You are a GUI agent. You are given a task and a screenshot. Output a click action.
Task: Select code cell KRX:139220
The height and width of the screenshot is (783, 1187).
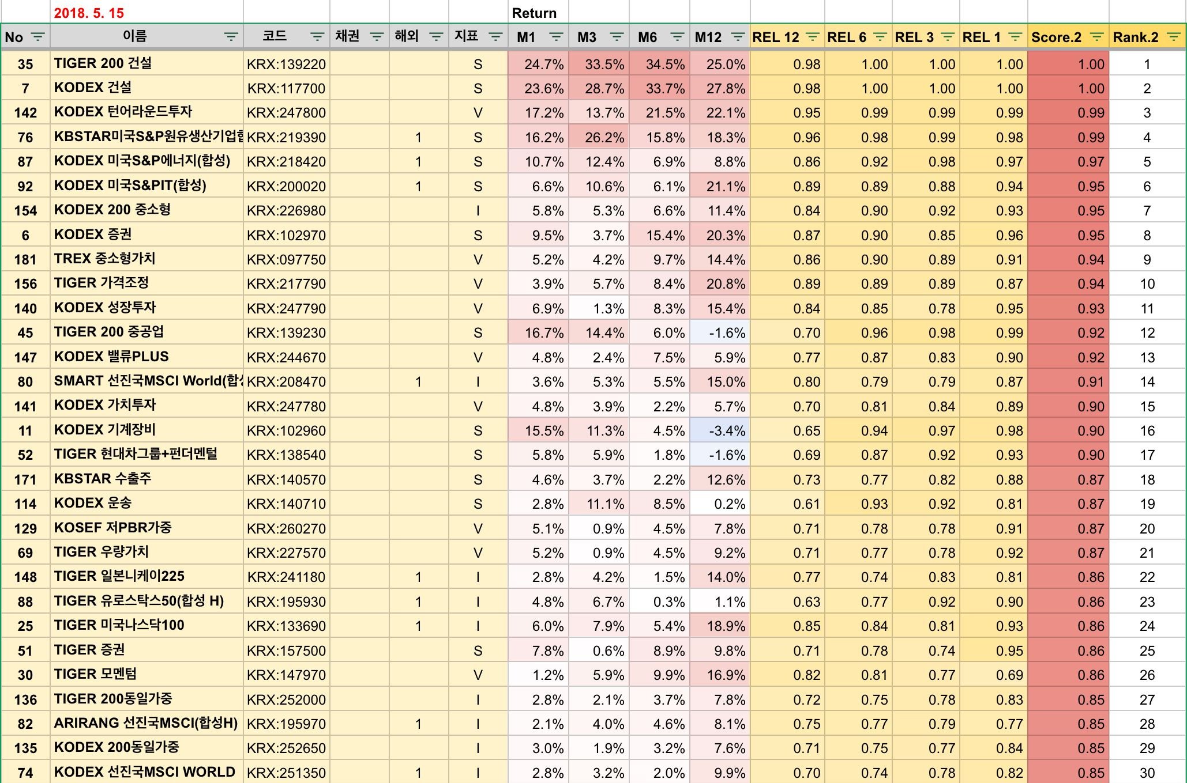tap(287, 64)
